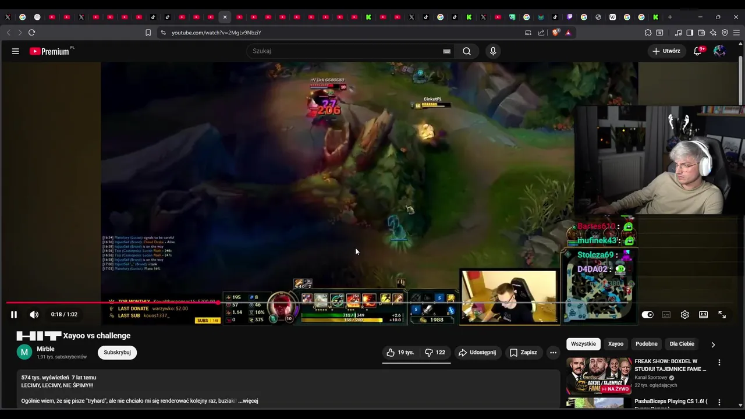
Task: Select the Dla Ciebie filter chip
Action: tap(682, 344)
